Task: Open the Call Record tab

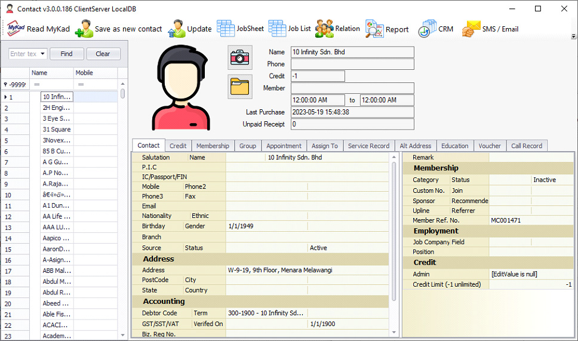Action: tap(527, 146)
